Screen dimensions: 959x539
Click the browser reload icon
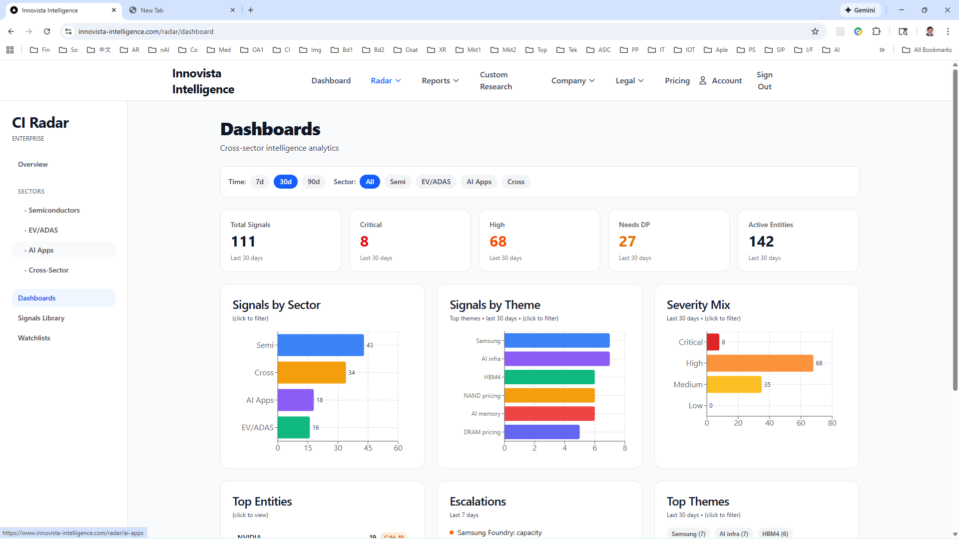point(47,31)
